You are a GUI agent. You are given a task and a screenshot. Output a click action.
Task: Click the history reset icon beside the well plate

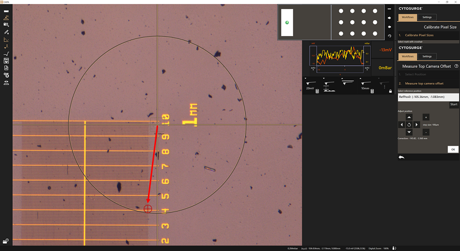coord(390,36)
